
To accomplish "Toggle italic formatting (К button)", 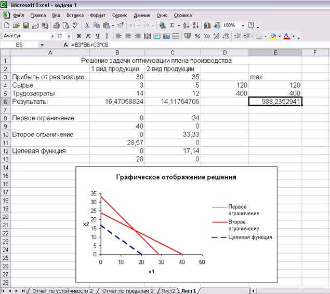I will [88, 36].
